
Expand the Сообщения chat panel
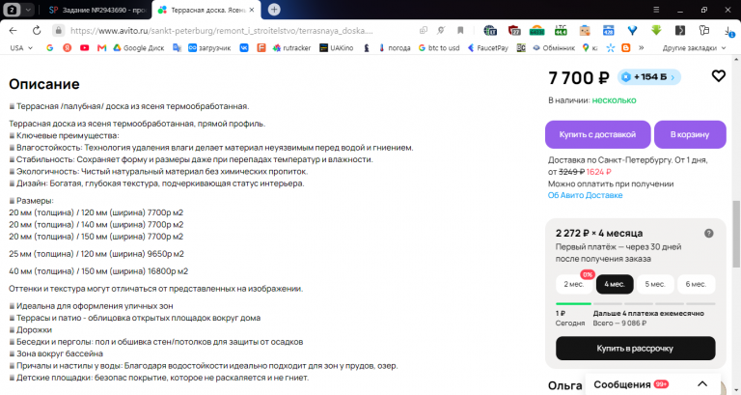pos(702,384)
